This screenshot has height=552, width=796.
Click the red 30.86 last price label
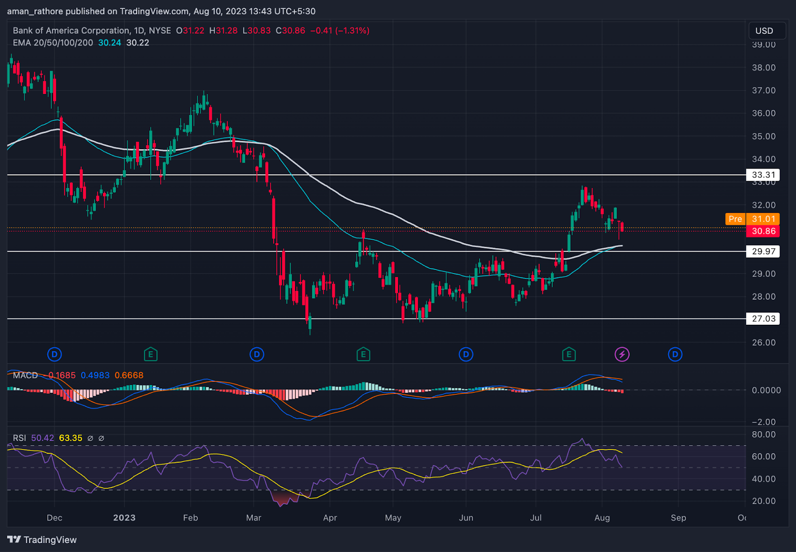click(x=763, y=231)
